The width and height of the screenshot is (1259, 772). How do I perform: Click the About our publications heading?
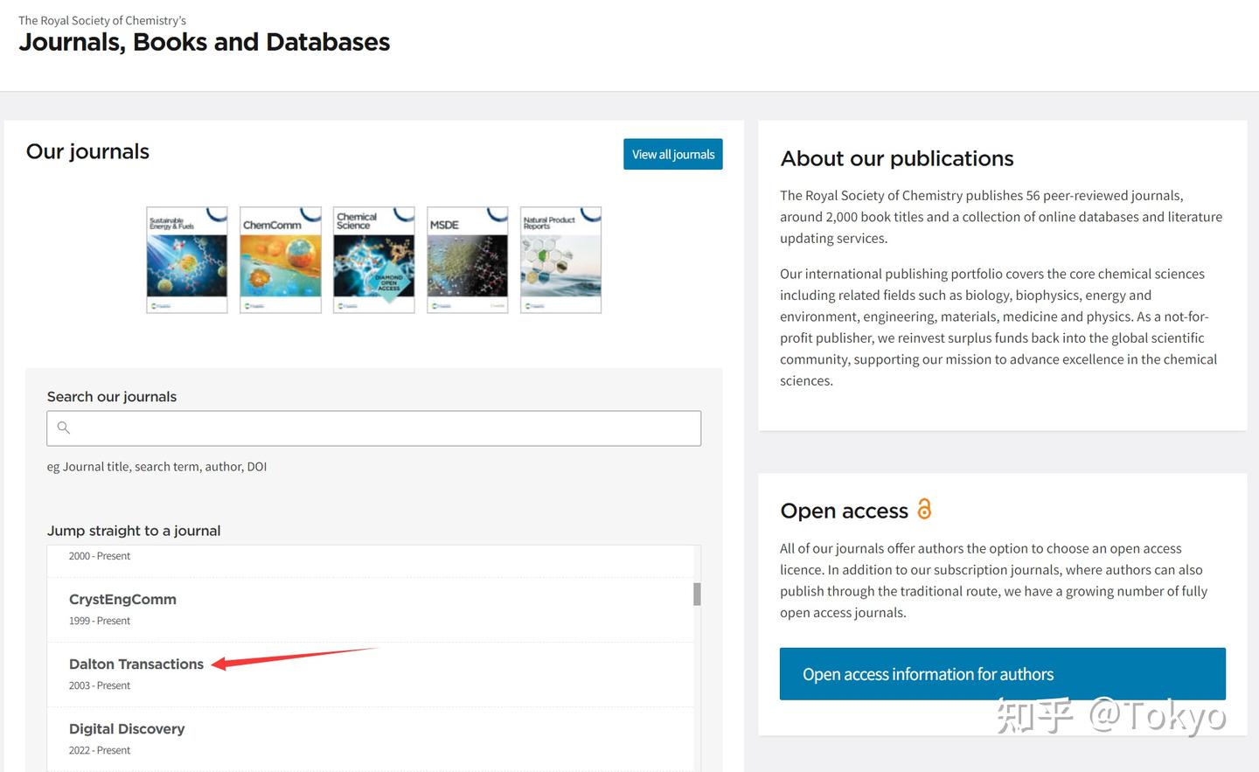click(x=897, y=159)
